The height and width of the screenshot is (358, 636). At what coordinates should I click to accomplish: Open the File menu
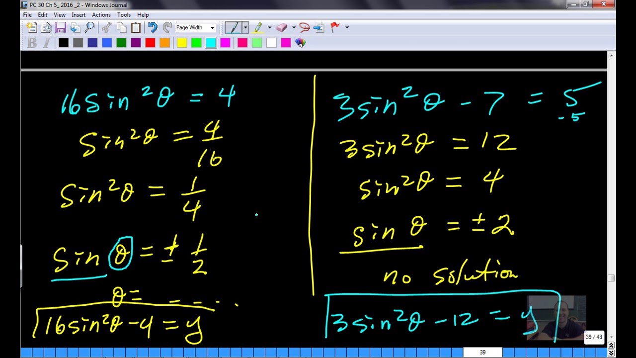[27, 15]
